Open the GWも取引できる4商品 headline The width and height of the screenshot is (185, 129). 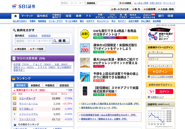point(115,33)
